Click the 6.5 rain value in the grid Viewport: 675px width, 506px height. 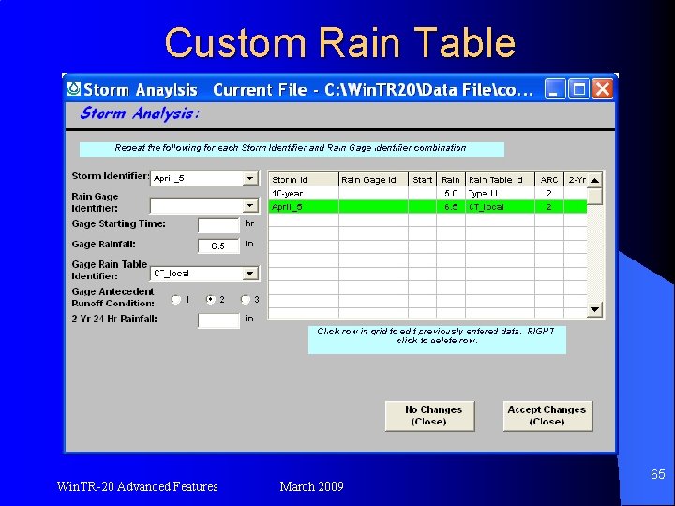coord(451,207)
